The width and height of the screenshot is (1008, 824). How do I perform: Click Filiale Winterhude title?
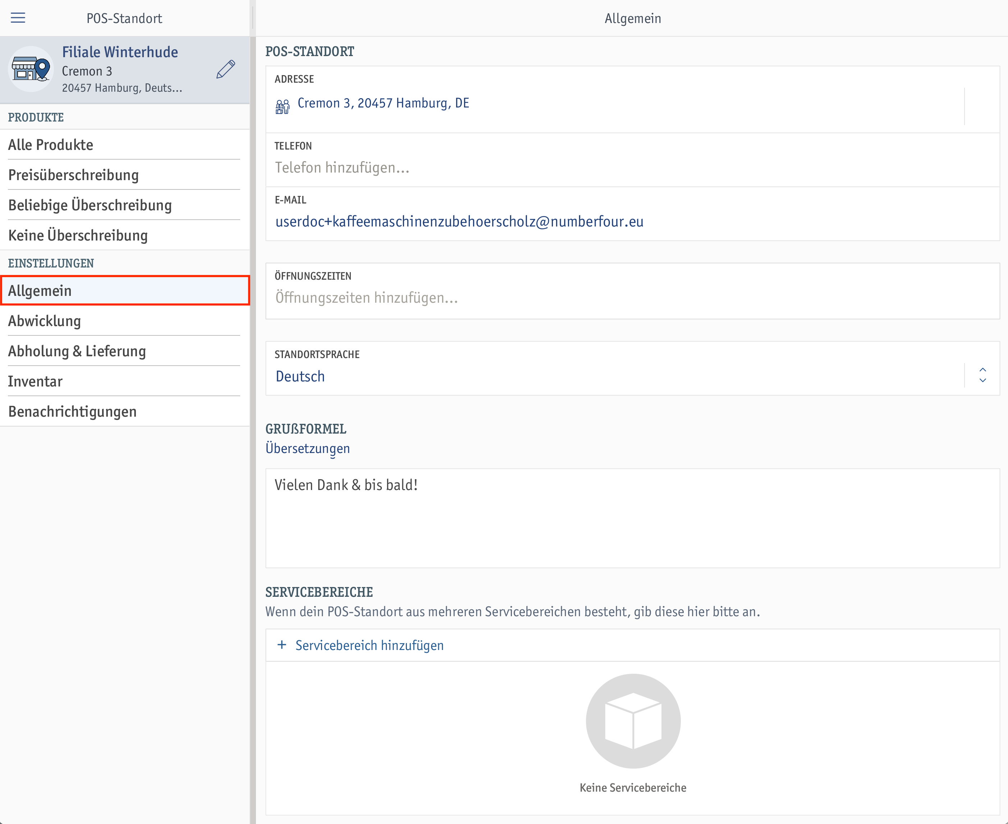coord(120,52)
